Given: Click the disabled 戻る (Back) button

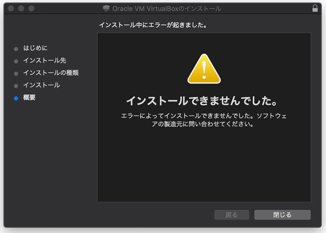Looking at the screenshot, I should click(x=232, y=215).
